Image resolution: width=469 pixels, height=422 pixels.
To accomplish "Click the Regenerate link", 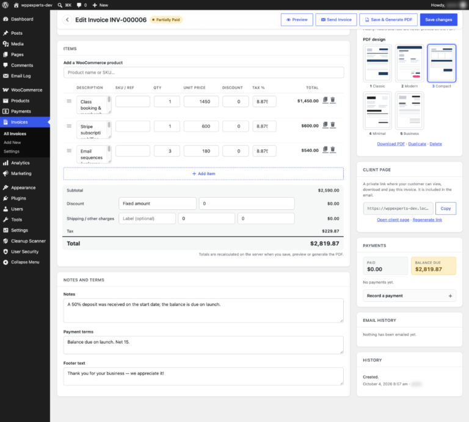I will pos(427,220).
